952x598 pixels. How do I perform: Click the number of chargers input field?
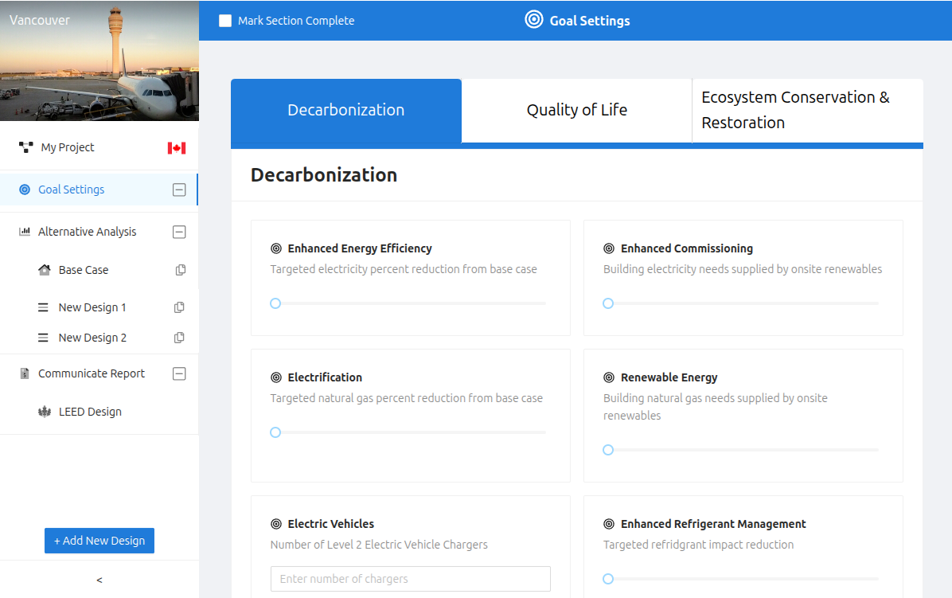pos(410,579)
